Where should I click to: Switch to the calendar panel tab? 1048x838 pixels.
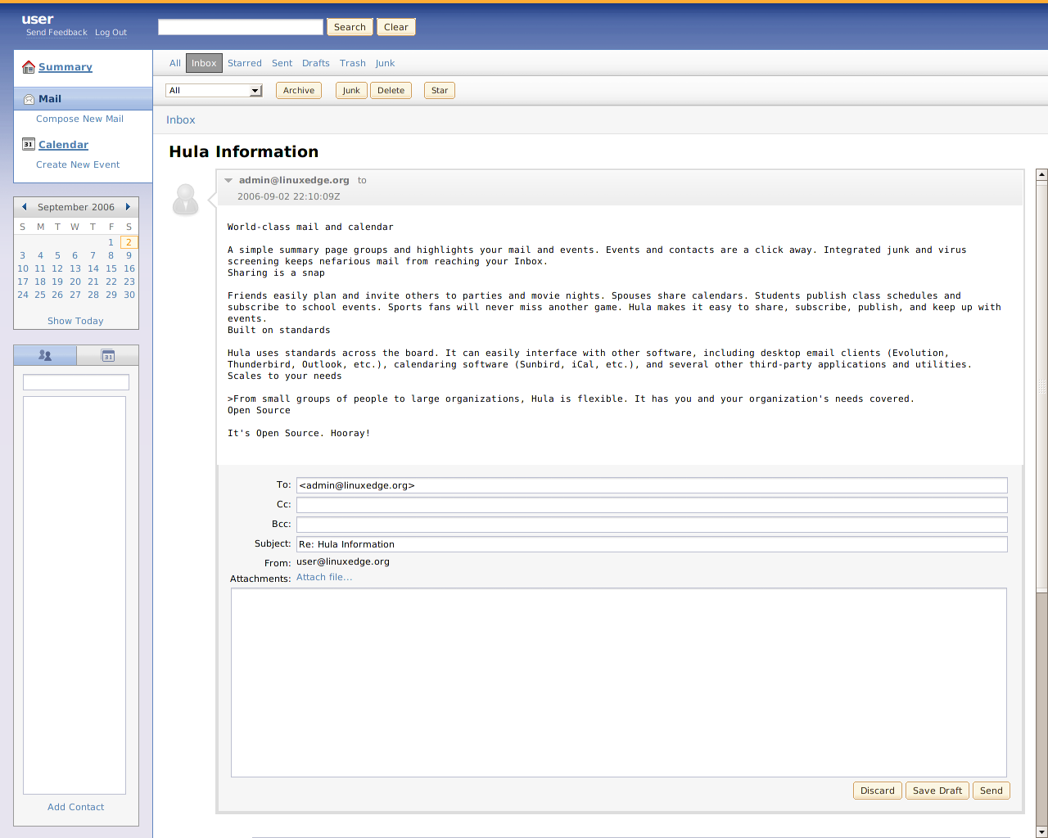click(x=107, y=355)
